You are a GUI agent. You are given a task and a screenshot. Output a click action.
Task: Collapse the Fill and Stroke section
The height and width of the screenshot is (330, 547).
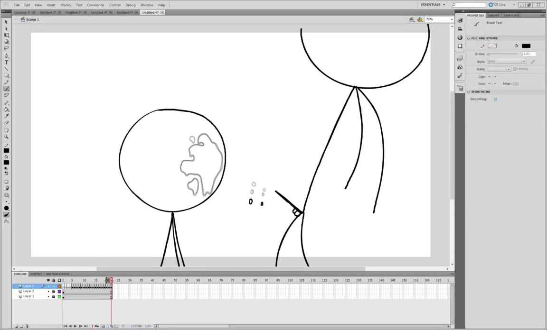(469, 38)
